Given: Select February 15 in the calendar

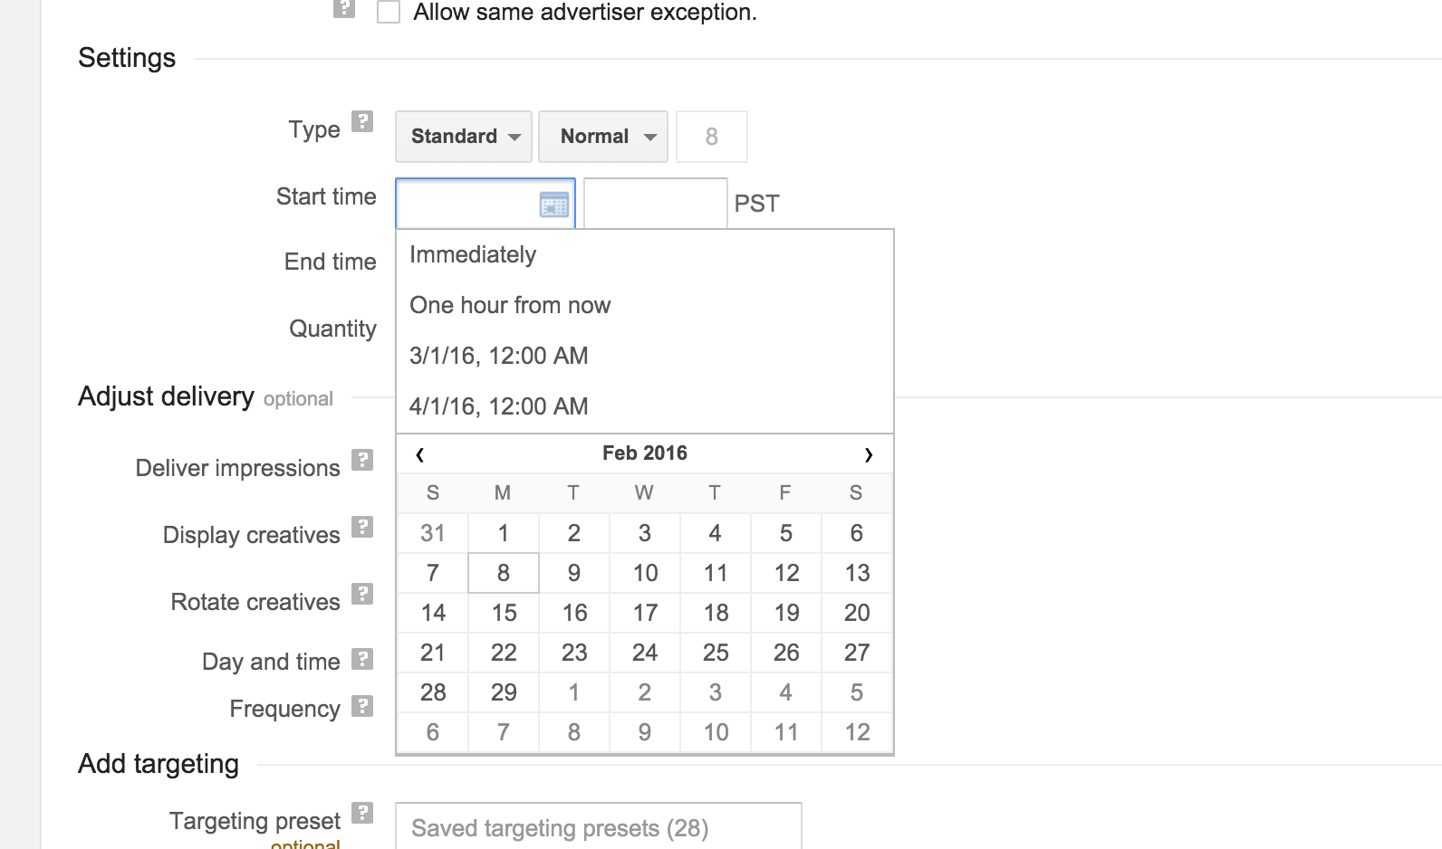Looking at the screenshot, I should [504, 613].
